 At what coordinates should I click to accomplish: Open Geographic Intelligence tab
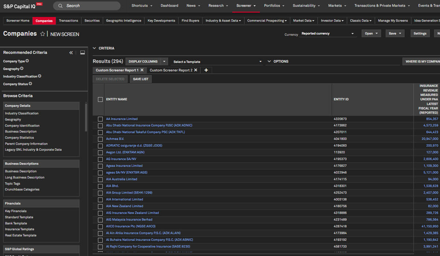124,21
